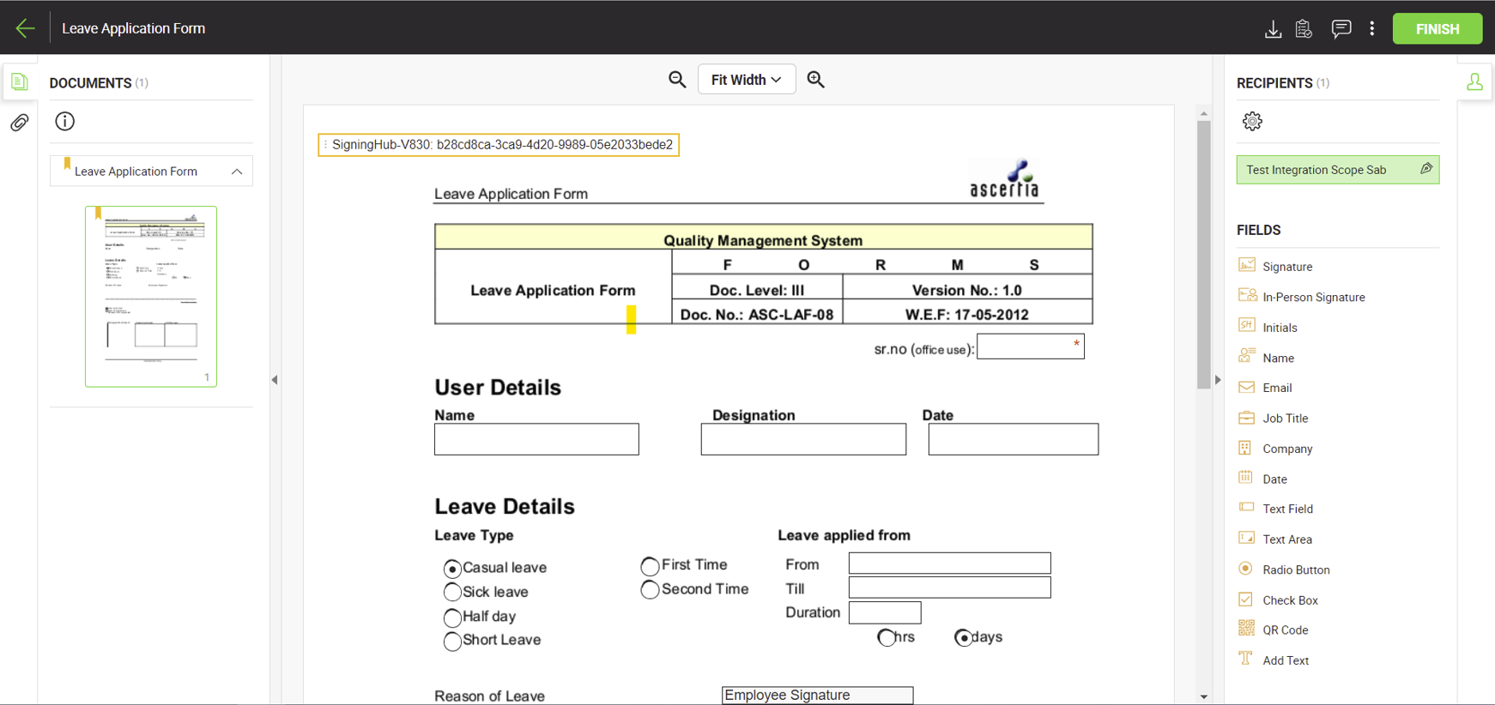Choose the hrs duration radio button
The height and width of the screenshot is (705, 1495).
coord(887,637)
